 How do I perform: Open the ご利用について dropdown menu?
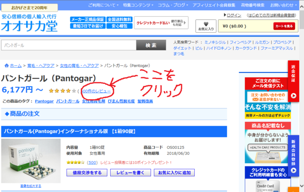[103, 5]
